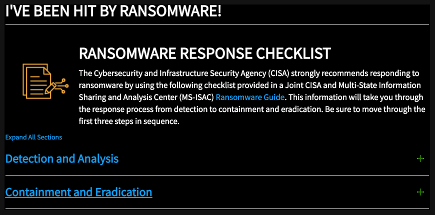The height and width of the screenshot is (215, 435).
Task: Click the circuit nodes on checklist icon
Action: 62,86
